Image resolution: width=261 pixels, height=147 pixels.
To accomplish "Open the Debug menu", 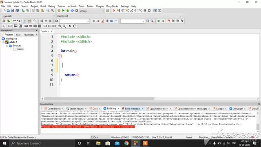I will click(52, 6).
